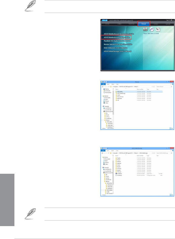Click Back arrow in ASUS_WebStorage window
The image size is (175, 239).
(103, 153)
